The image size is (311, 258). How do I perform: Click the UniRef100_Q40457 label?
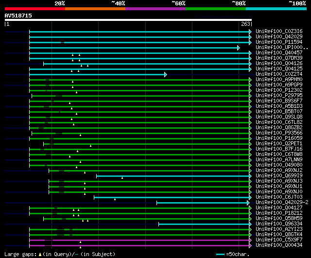[279, 53]
